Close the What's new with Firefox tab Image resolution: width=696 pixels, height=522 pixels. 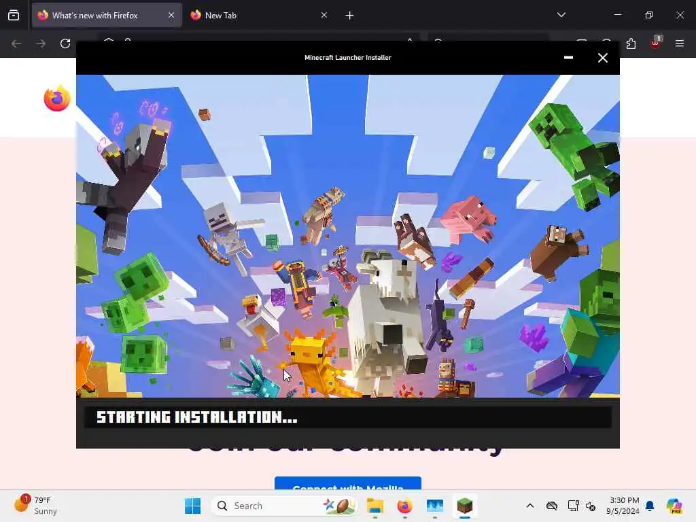point(171,15)
